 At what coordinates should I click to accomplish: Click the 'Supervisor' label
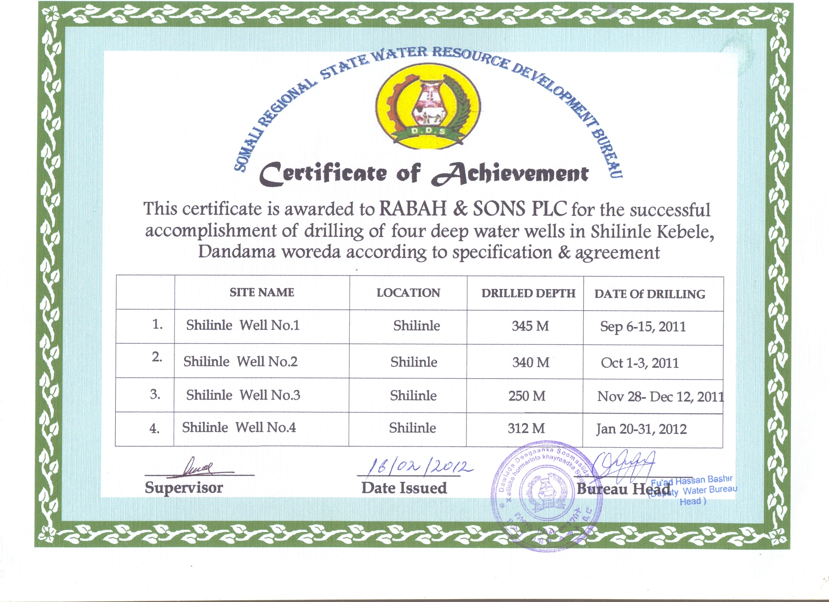pyautogui.click(x=184, y=487)
